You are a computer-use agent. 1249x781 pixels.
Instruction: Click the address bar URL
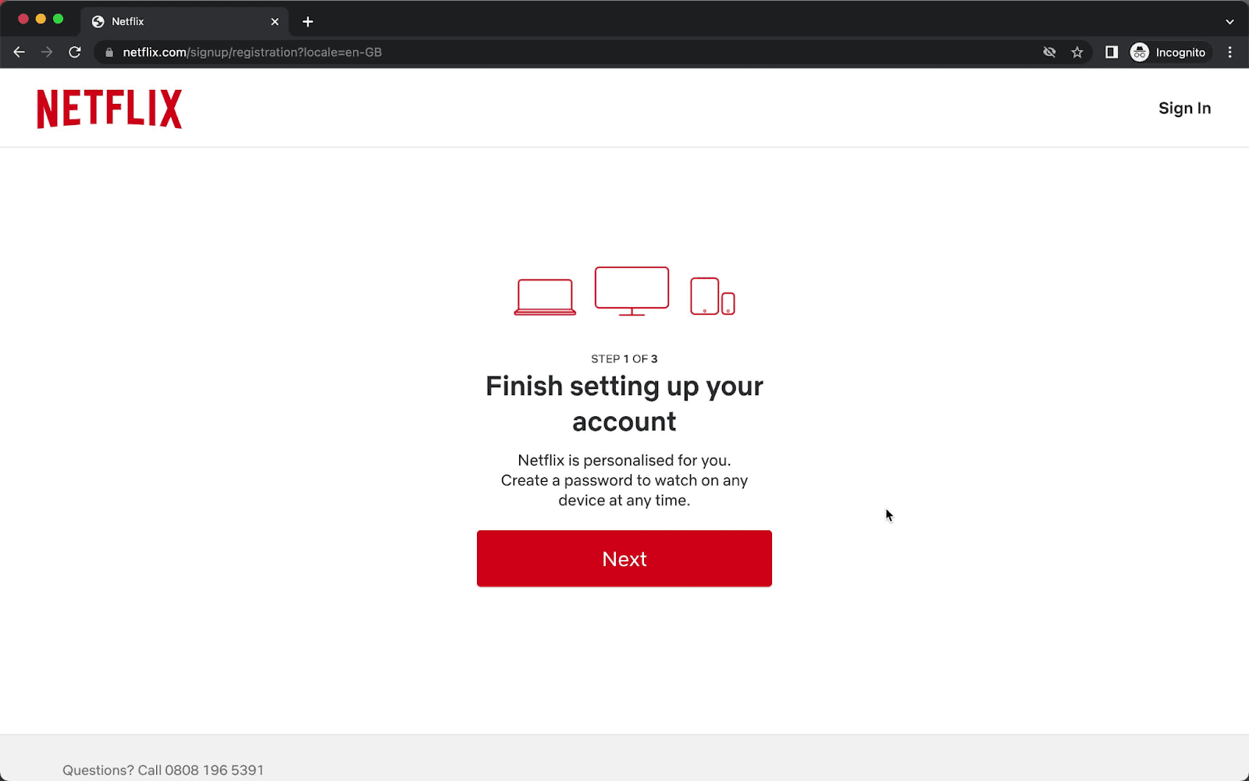(252, 52)
